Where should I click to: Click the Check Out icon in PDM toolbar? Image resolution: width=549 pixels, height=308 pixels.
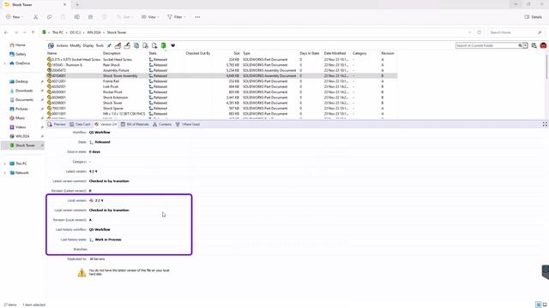tap(118, 45)
